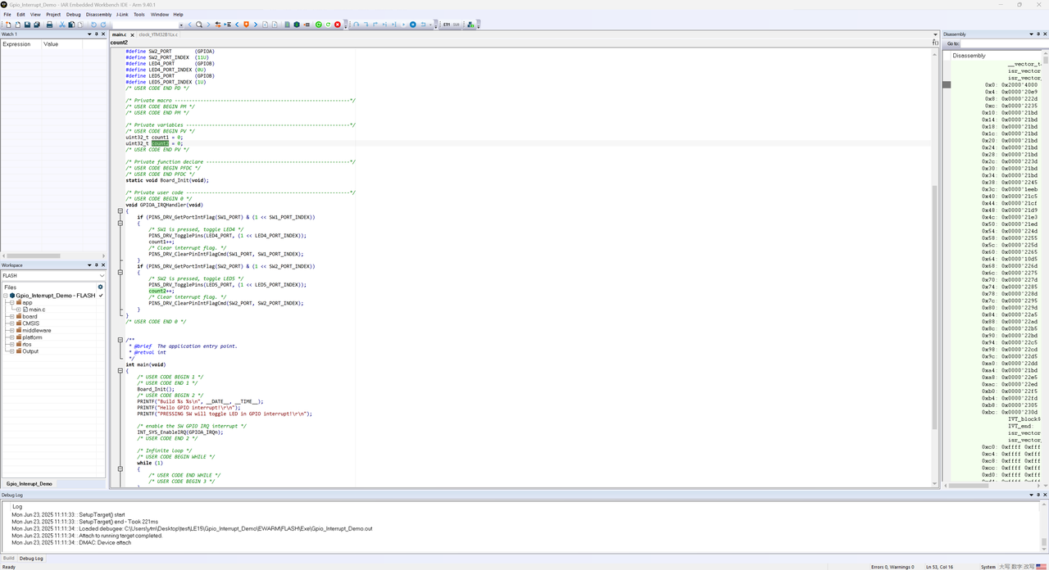Save the current file via toolbar
The width and height of the screenshot is (1049, 570).
click(x=27, y=25)
